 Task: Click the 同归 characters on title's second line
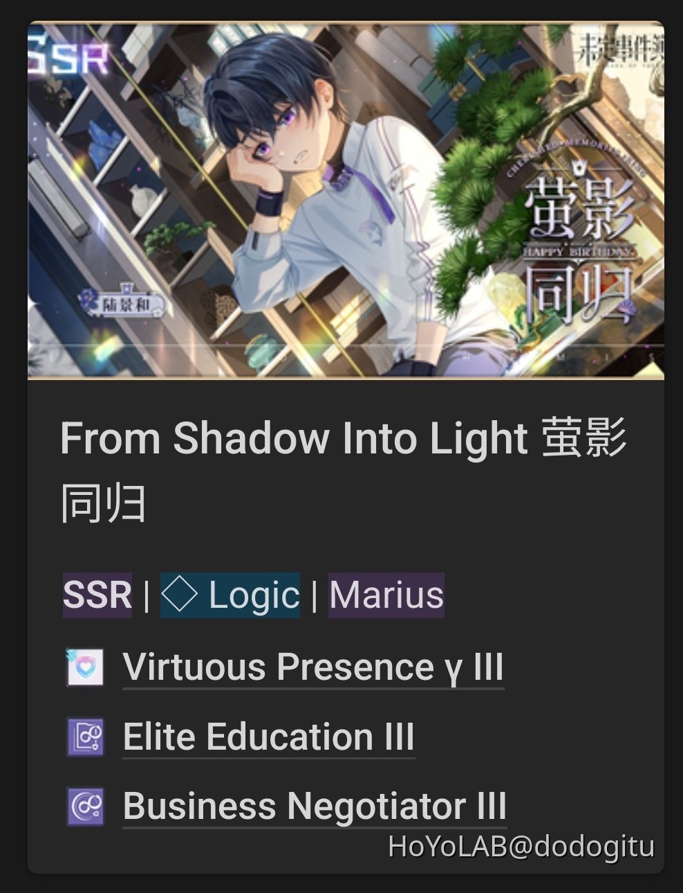coord(103,503)
